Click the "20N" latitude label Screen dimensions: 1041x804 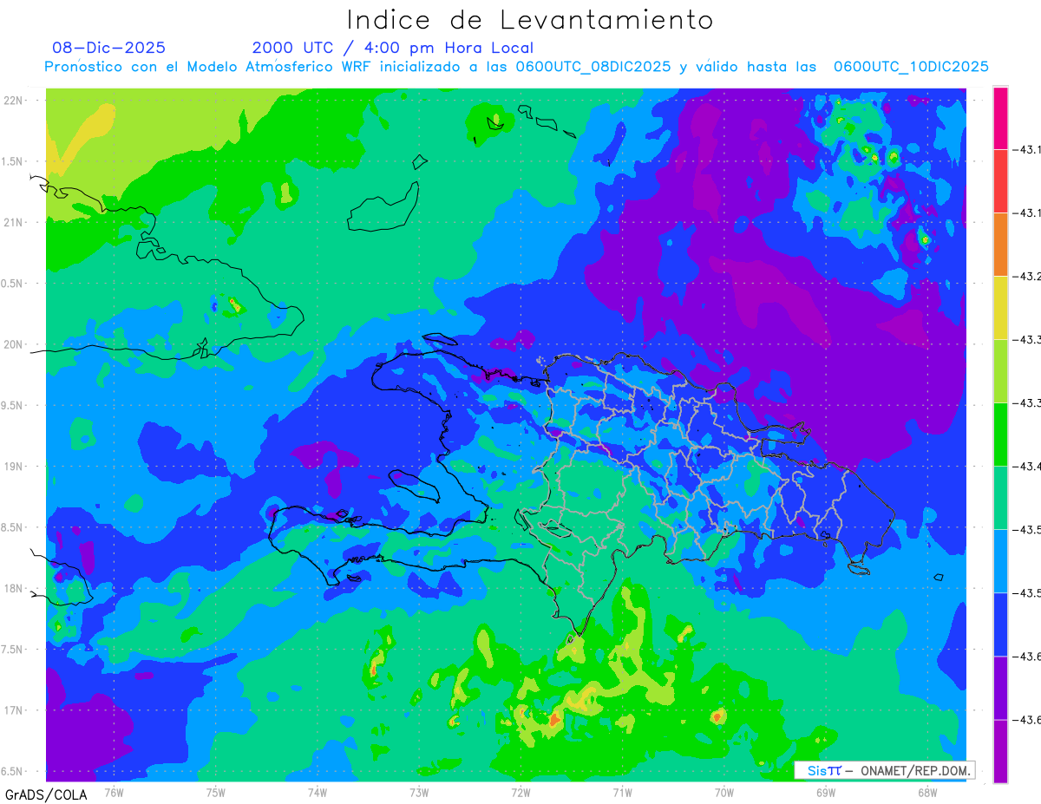pyautogui.click(x=15, y=344)
